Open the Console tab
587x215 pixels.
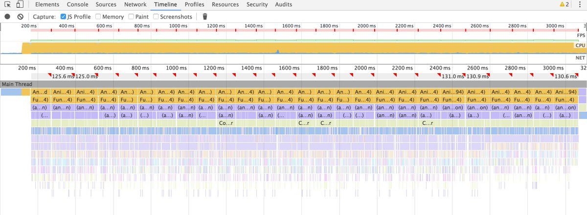pos(78,5)
